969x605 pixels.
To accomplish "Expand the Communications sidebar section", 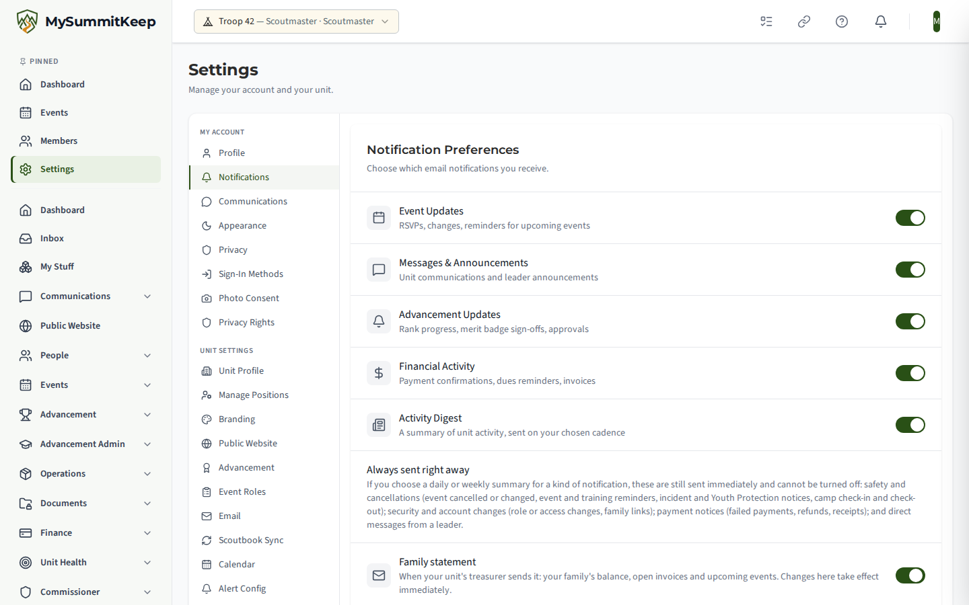I will [x=86, y=296].
